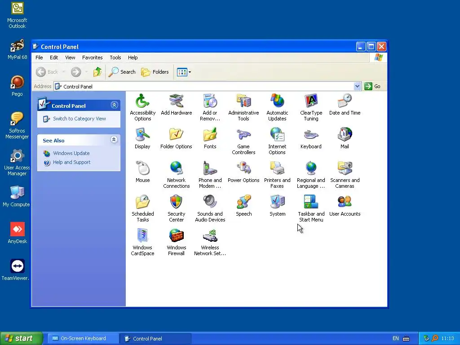Screen dimensions: 460x345
Task: Open Internet Options icon
Action: tap(277, 141)
